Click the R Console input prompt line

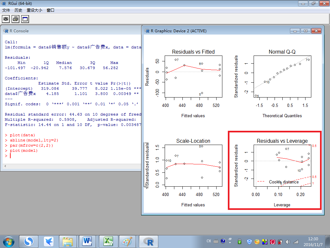click(x=72, y=156)
